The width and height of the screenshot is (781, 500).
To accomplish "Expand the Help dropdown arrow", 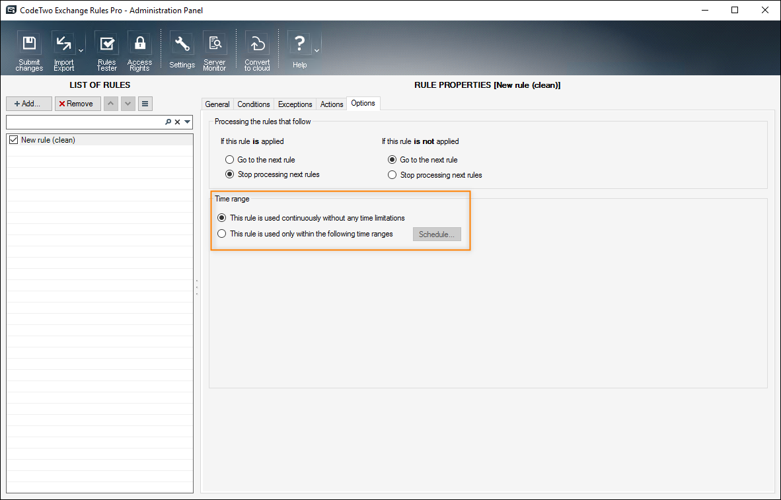I will pyautogui.click(x=316, y=51).
